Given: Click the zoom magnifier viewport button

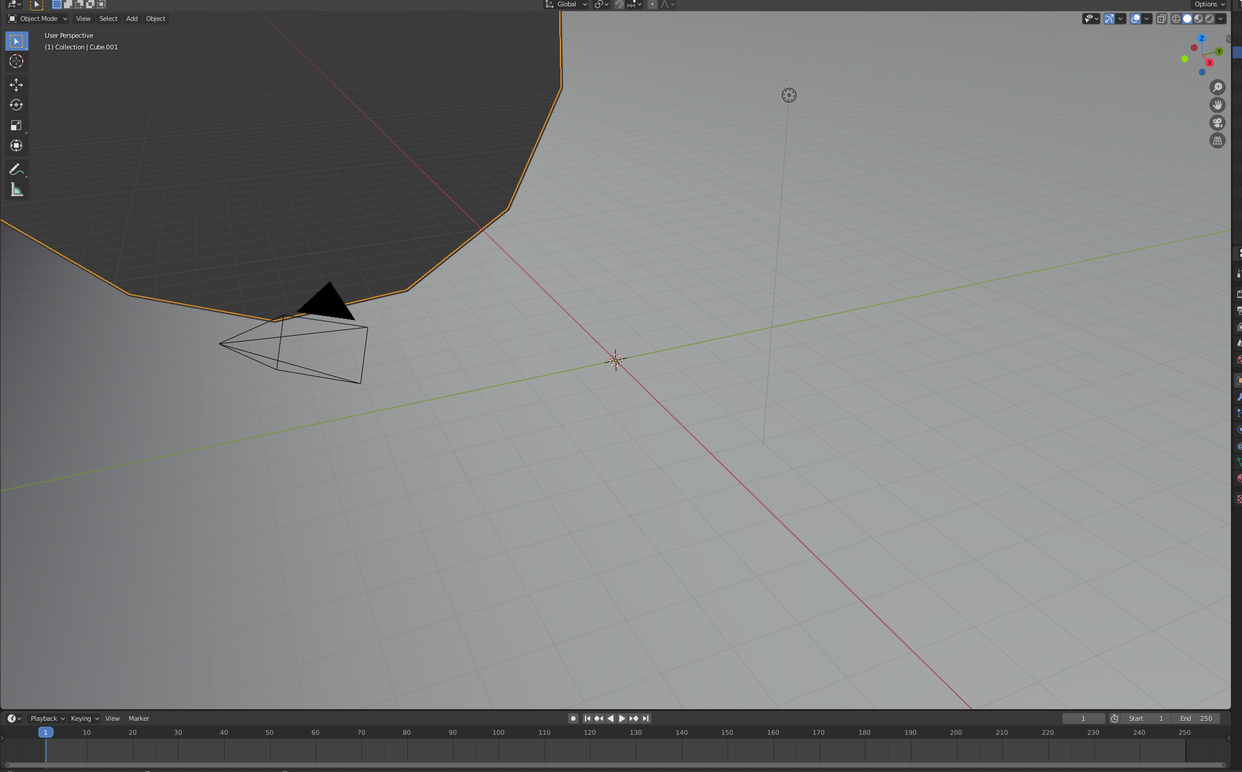Looking at the screenshot, I should [1217, 87].
